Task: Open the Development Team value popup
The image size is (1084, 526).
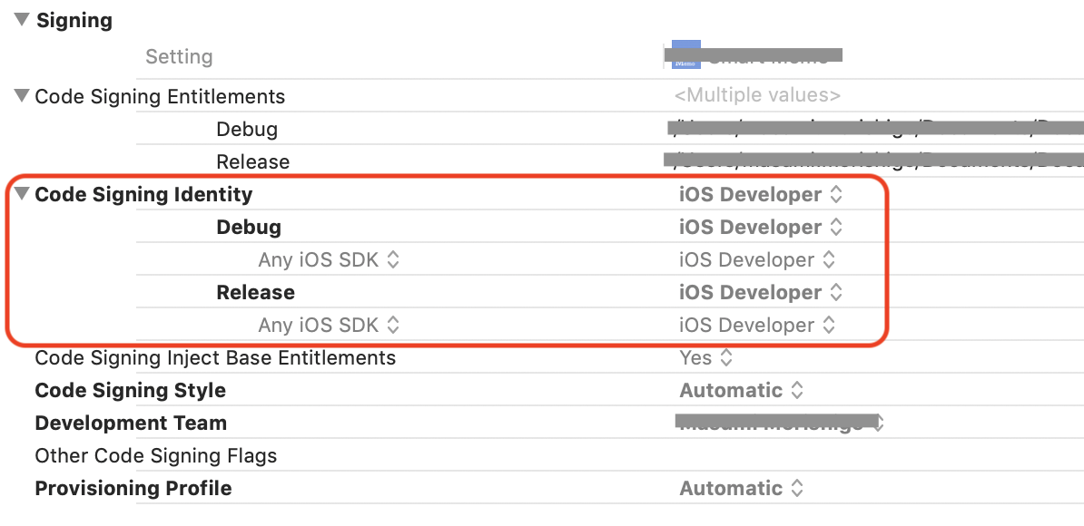Action: 780,423
